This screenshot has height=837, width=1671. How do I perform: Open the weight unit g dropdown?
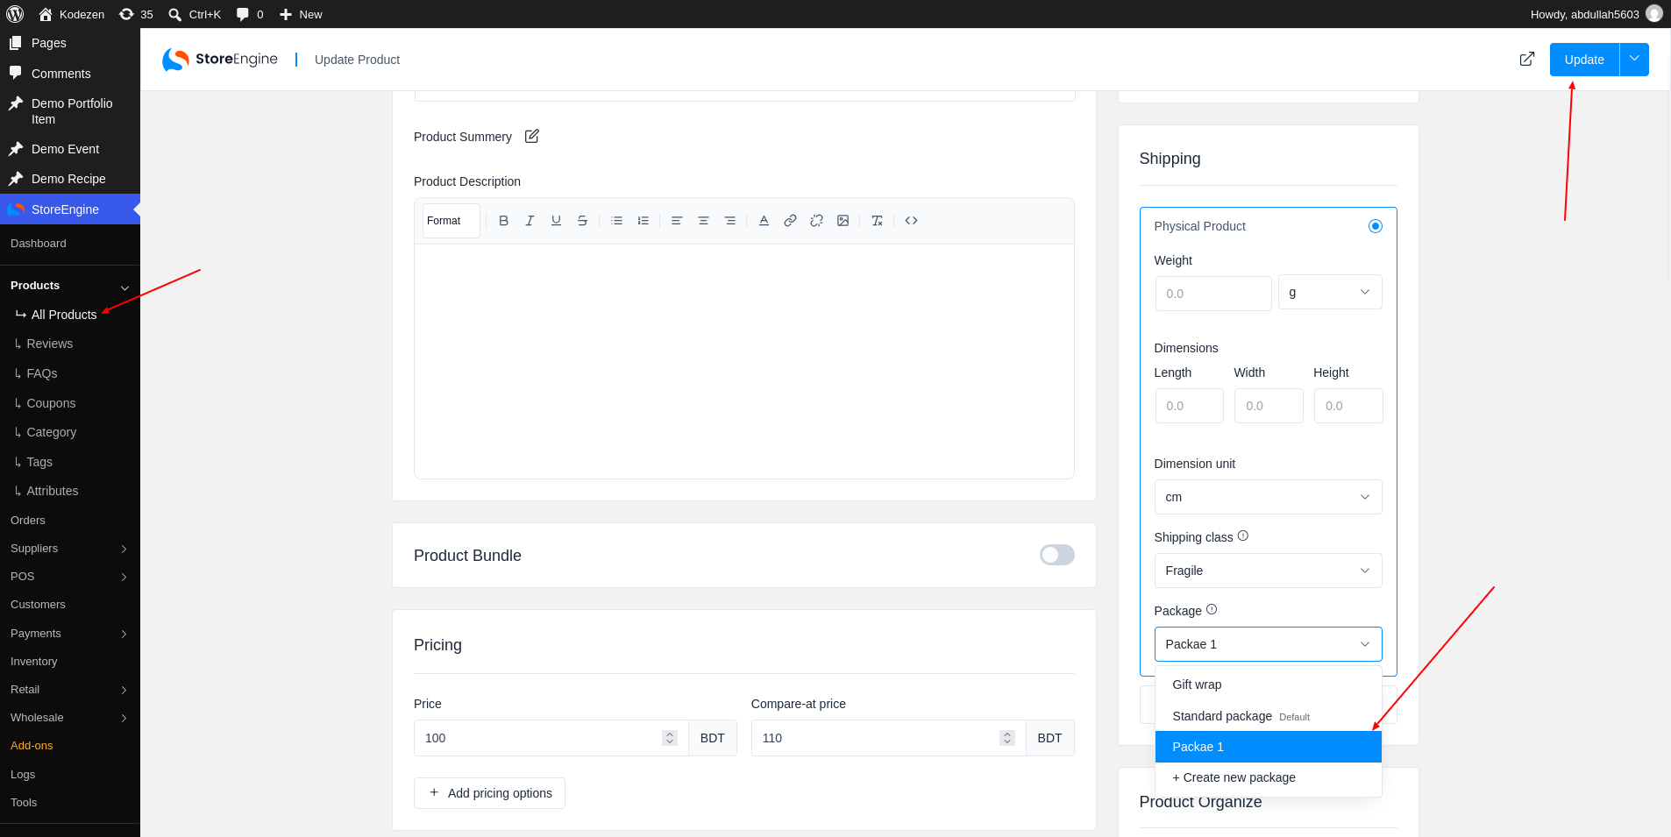[x=1330, y=292]
